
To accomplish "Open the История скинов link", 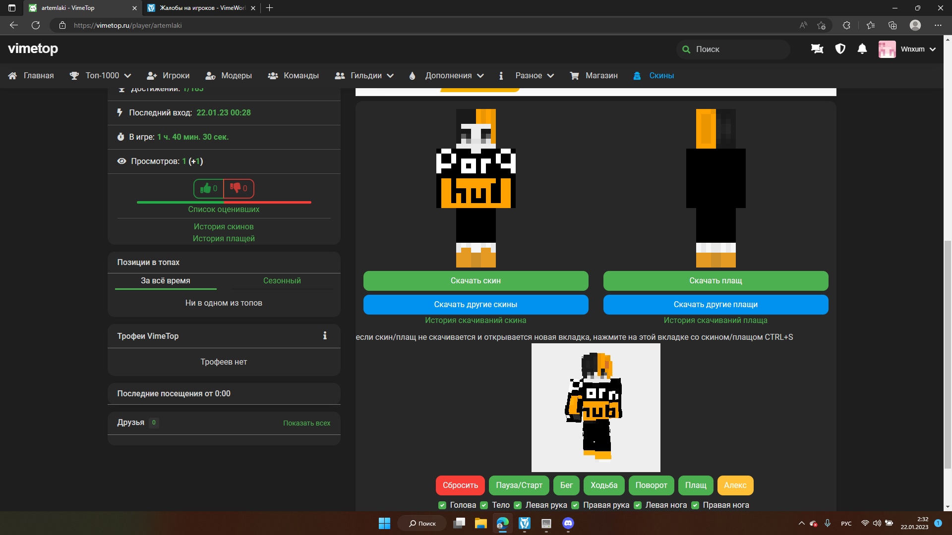I will pyautogui.click(x=224, y=226).
